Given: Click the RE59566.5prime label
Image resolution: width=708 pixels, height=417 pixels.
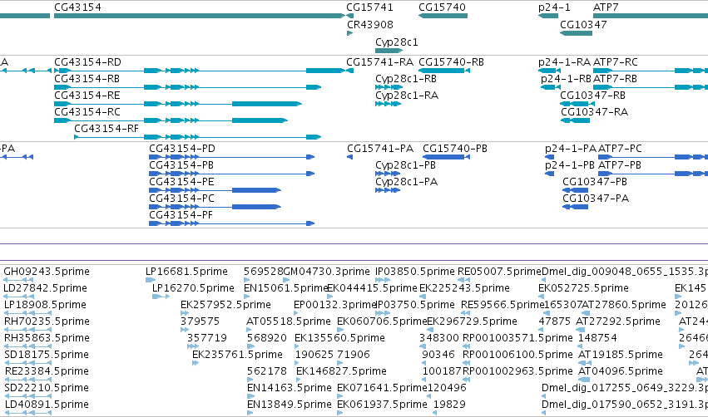Looking at the screenshot, I should pyautogui.click(x=503, y=305).
